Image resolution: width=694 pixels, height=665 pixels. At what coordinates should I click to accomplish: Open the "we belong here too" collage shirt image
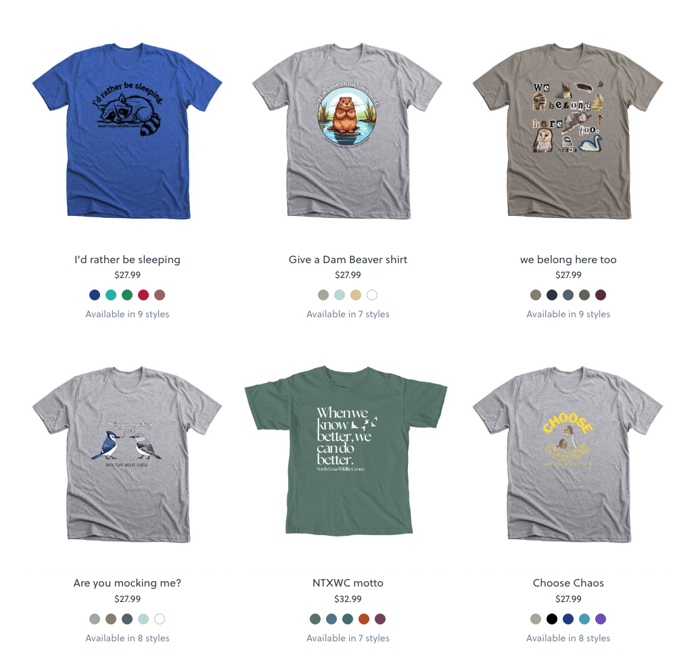568,131
